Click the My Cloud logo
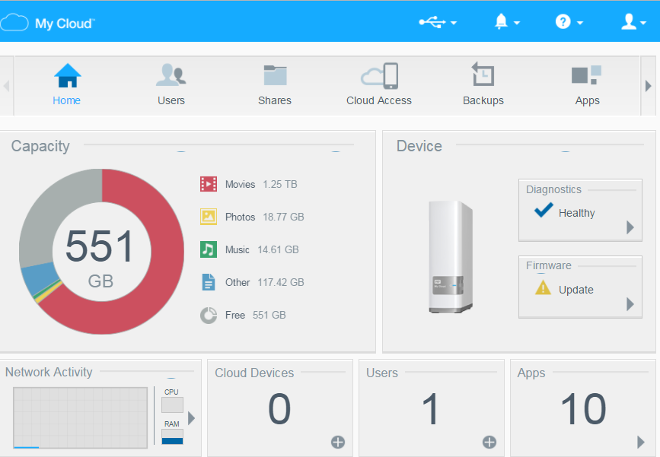Viewport: 660px width, 457px height. tap(47, 23)
